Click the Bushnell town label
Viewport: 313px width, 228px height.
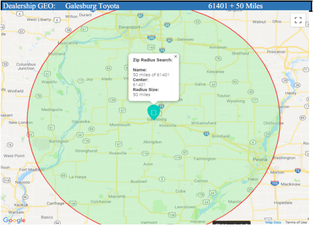tap(139, 182)
